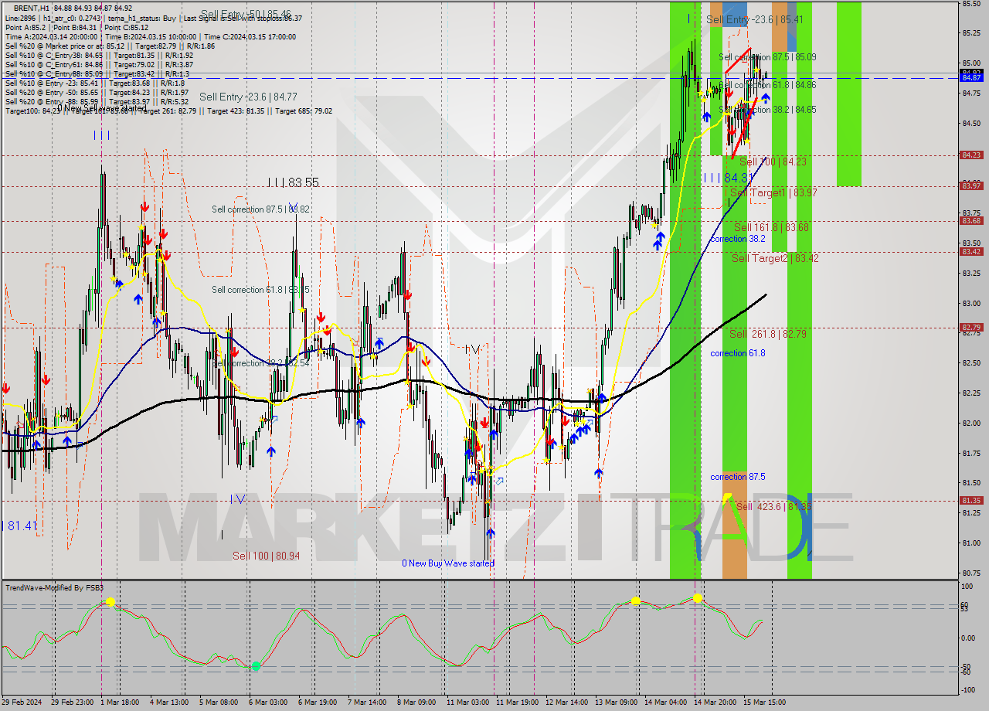The height and width of the screenshot is (711, 989).
Task: Select the red 84.23 price tag
Action: [971, 155]
